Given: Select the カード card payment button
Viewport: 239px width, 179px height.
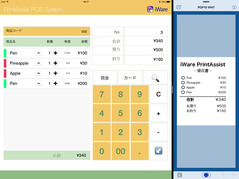Looking at the screenshot, I should 130,78.
